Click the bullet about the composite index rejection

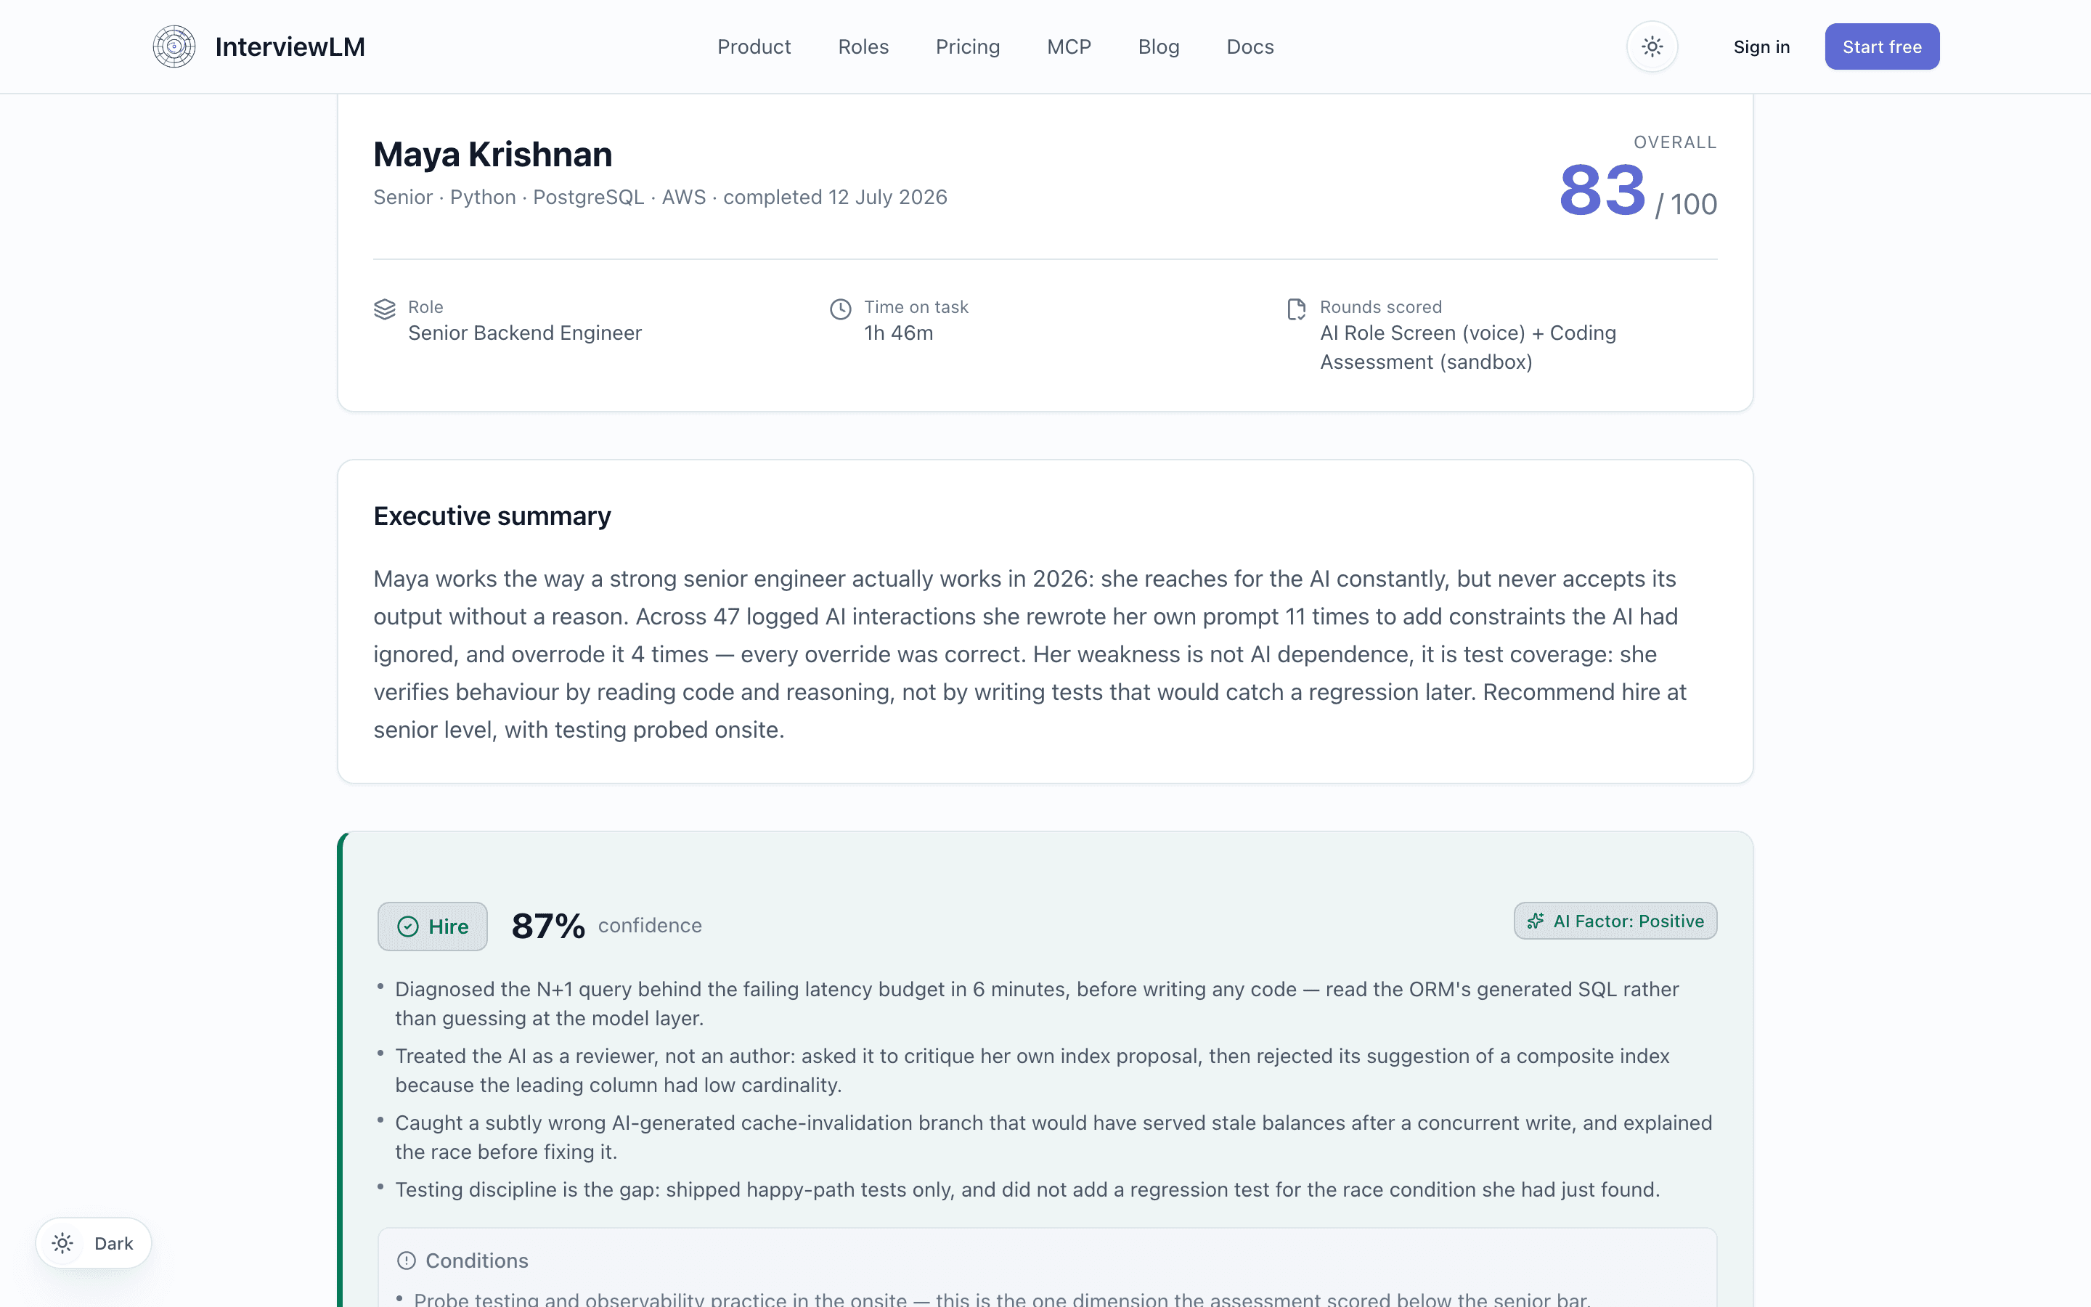[x=1032, y=1070]
